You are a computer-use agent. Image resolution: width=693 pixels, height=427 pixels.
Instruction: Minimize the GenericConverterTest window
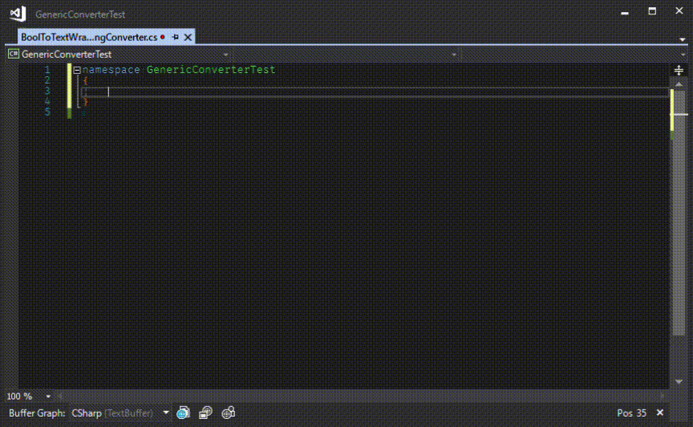[x=625, y=12]
